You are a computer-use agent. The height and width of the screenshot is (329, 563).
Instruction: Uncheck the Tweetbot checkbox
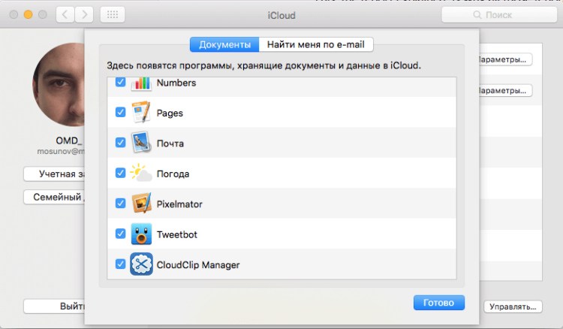120,234
